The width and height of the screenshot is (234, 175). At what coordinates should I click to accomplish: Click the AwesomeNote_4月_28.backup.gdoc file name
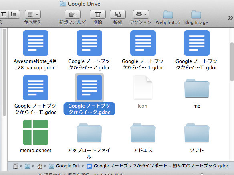click(35, 65)
